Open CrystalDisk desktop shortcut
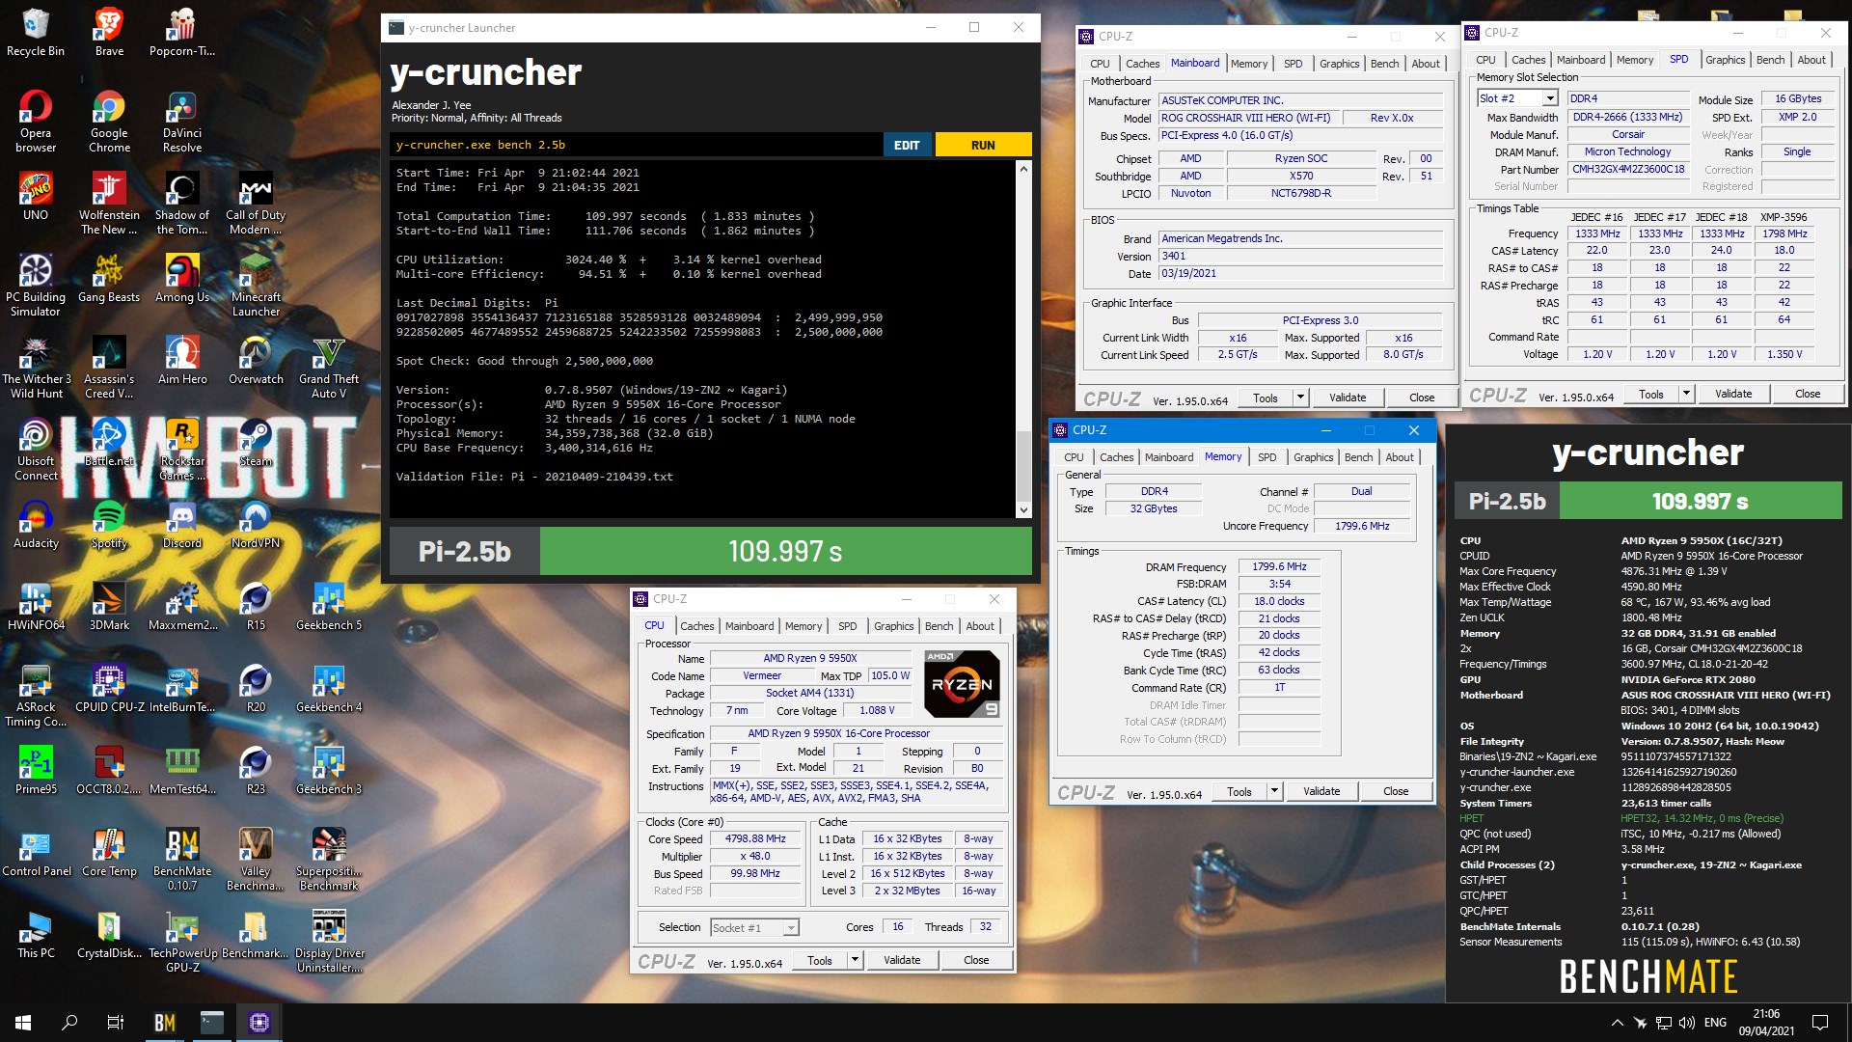 [x=109, y=934]
